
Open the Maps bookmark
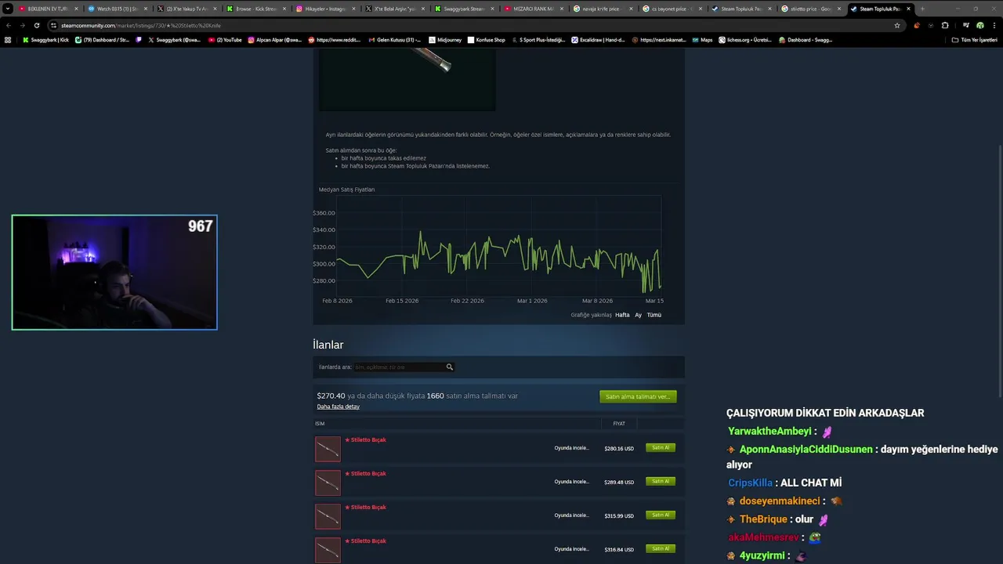point(702,40)
